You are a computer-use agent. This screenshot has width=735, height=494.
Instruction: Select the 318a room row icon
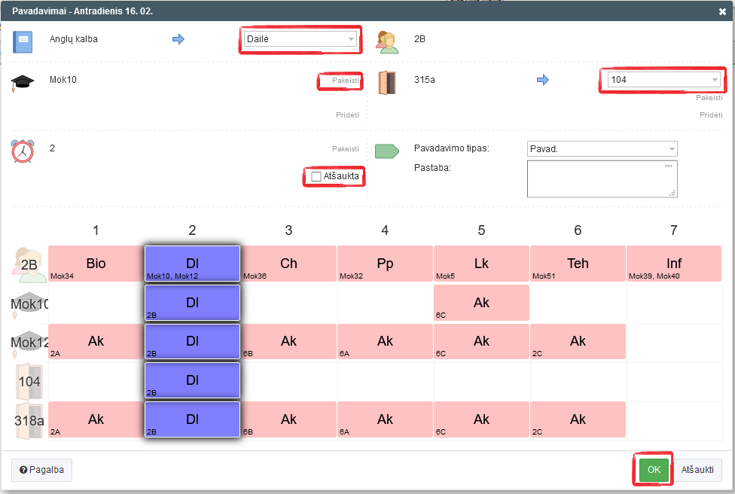click(x=29, y=420)
